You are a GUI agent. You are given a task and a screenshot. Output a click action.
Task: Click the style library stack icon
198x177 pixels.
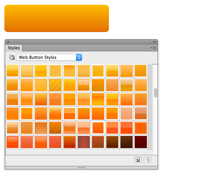tap(12, 57)
